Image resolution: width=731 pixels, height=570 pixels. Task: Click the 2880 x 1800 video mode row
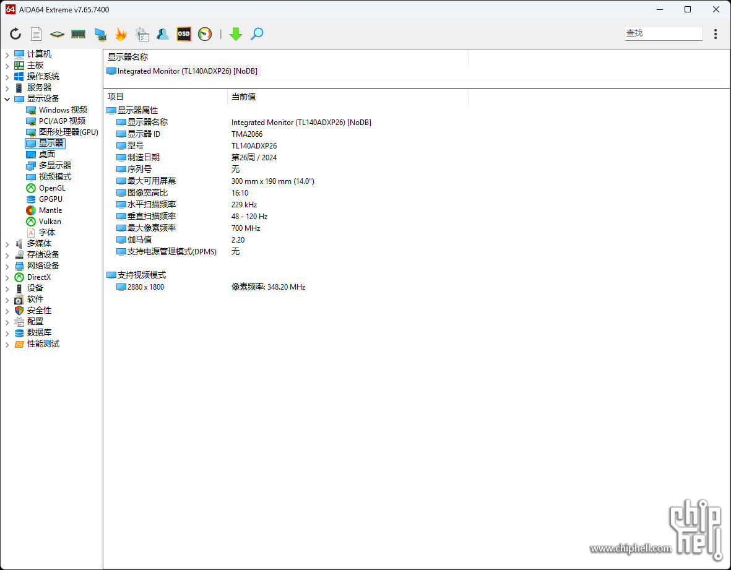[x=285, y=287]
